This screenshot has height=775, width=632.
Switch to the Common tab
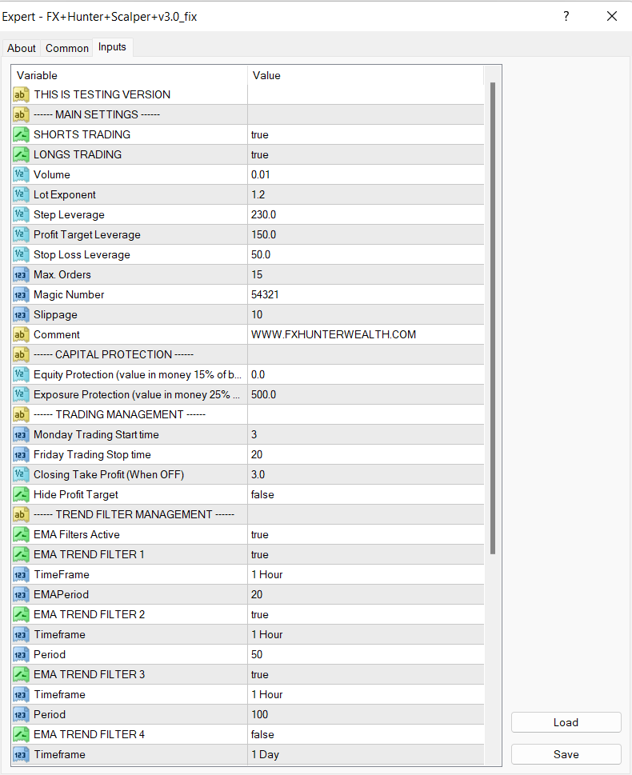(x=67, y=48)
